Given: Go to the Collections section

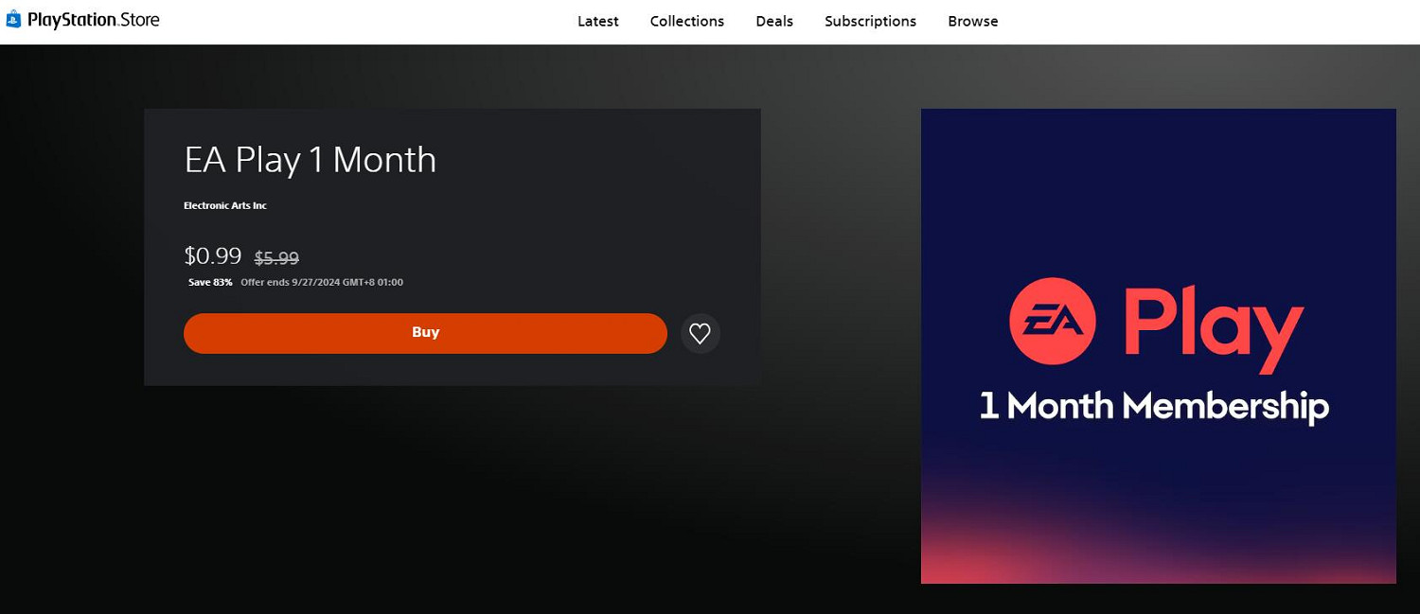Looking at the screenshot, I should click(x=686, y=21).
